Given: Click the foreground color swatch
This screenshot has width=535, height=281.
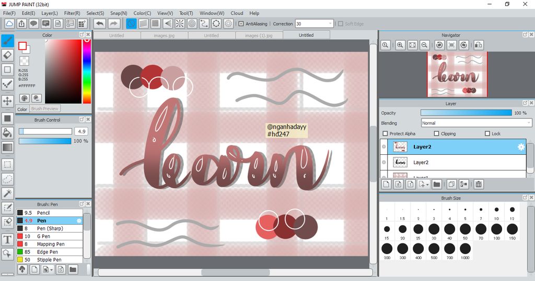Looking at the screenshot, I should (x=22, y=46).
